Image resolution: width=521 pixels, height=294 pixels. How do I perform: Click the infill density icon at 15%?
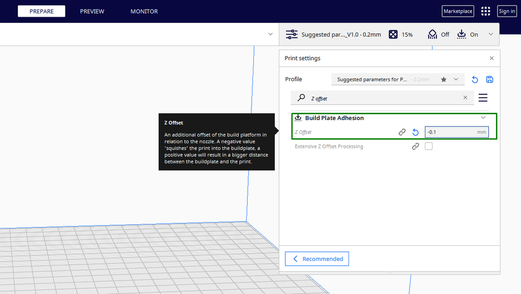[393, 35]
